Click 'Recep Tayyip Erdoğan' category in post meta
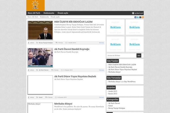The width and height of the screenshot is (170, 113). coord(46,43)
